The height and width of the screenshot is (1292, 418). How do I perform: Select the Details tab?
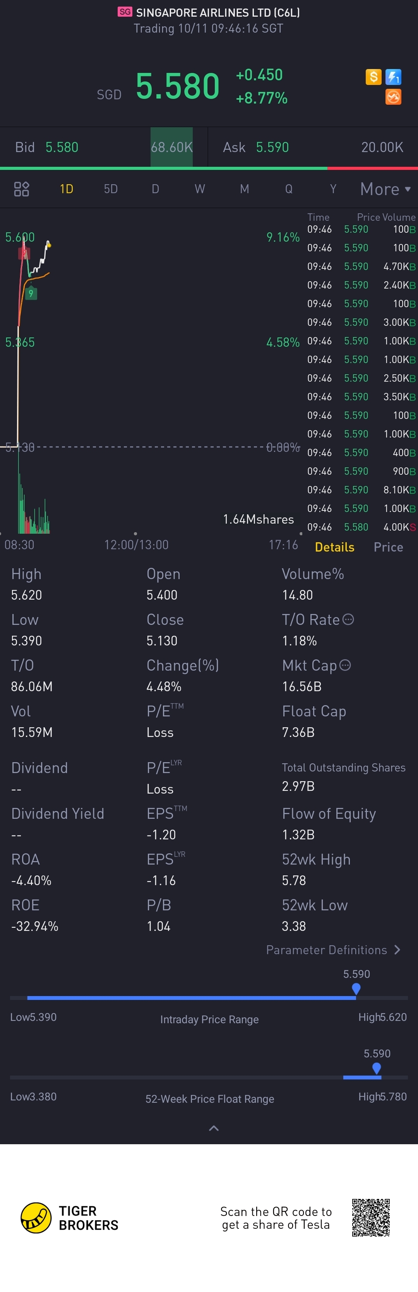pyautogui.click(x=334, y=547)
